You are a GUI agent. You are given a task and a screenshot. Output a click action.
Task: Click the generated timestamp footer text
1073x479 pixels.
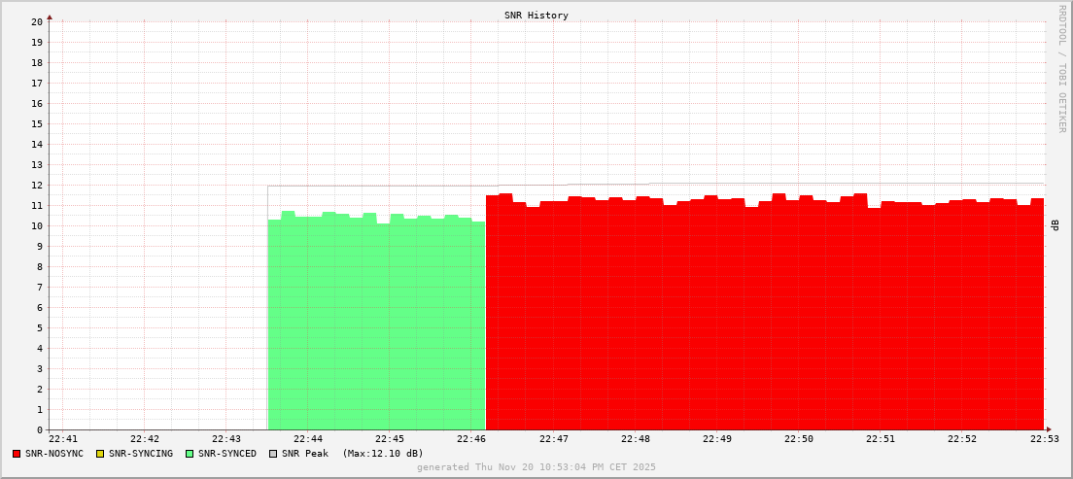(x=536, y=467)
